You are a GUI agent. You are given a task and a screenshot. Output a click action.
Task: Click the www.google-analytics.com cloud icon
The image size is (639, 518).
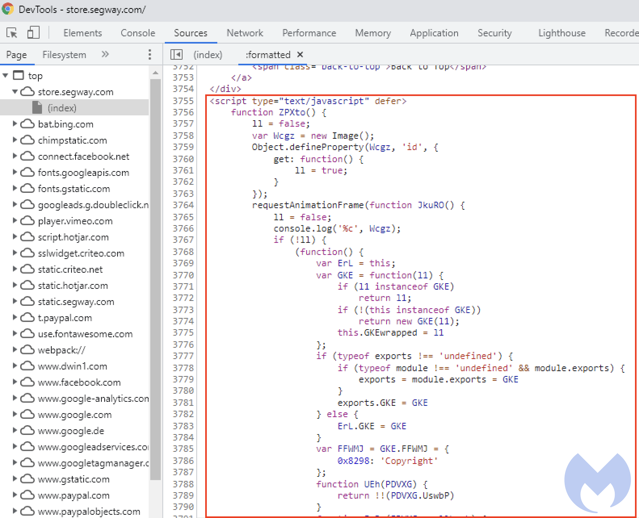click(27, 398)
